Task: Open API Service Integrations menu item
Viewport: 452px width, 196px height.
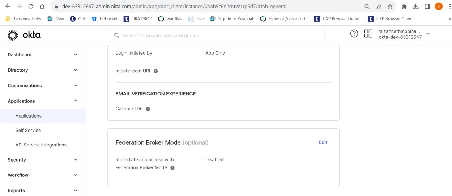Action: (41, 145)
